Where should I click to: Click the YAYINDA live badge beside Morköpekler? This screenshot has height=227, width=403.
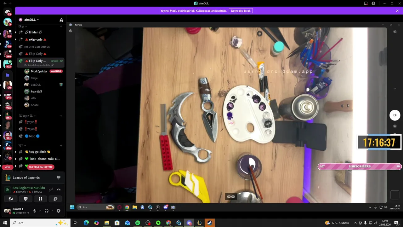click(56, 71)
